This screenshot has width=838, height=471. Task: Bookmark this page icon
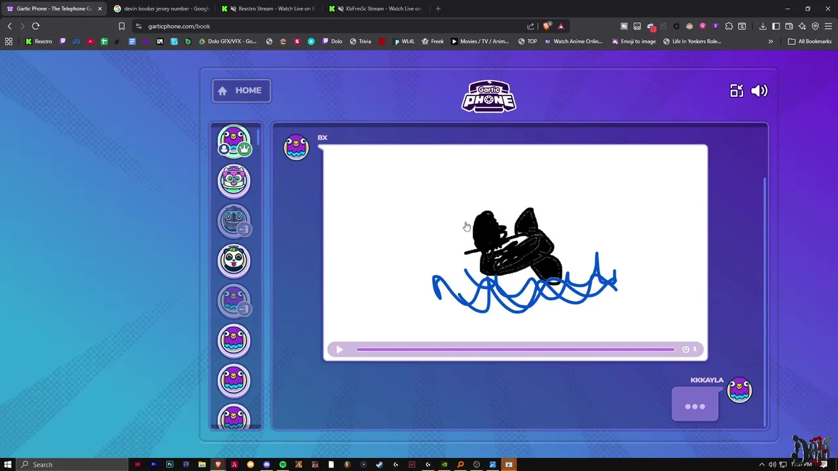pyautogui.click(x=121, y=26)
